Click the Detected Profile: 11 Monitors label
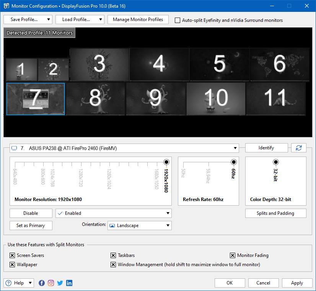The height and width of the screenshot is (291, 316). pyautogui.click(x=39, y=33)
